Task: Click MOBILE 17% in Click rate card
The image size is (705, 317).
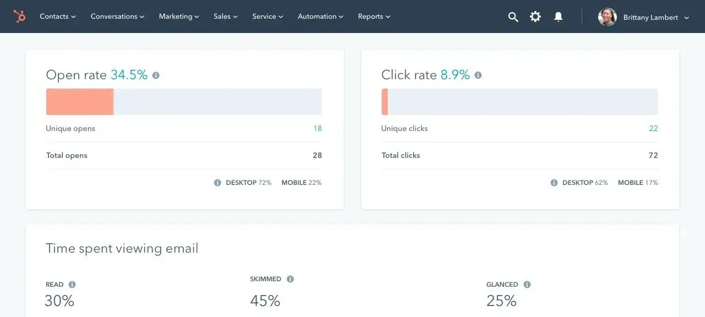Action: click(638, 183)
